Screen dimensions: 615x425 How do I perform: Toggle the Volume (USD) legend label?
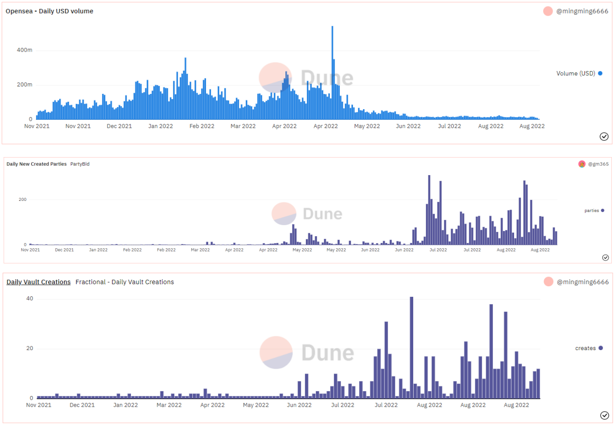(575, 73)
